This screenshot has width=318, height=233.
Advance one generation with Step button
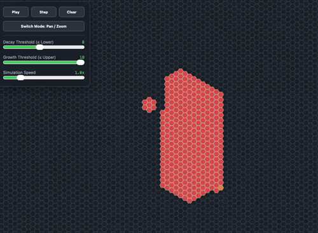pyautogui.click(x=44, y=12)
